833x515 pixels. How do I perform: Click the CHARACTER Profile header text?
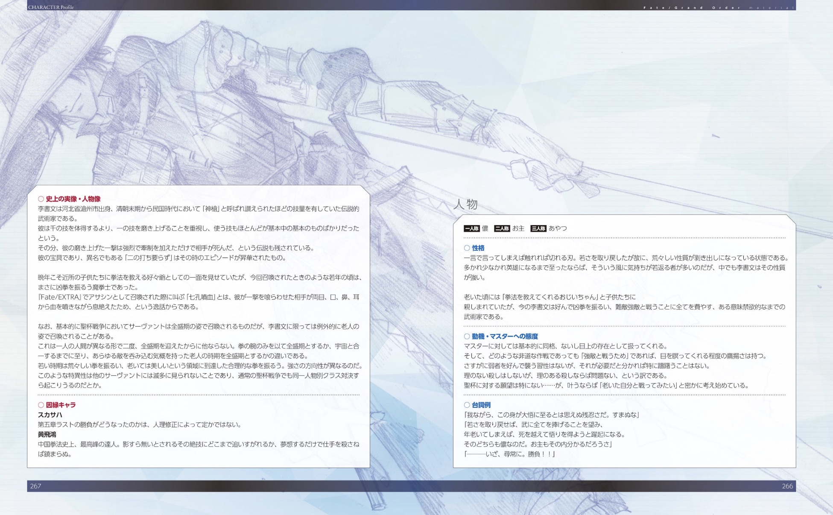tap(51, 7)
